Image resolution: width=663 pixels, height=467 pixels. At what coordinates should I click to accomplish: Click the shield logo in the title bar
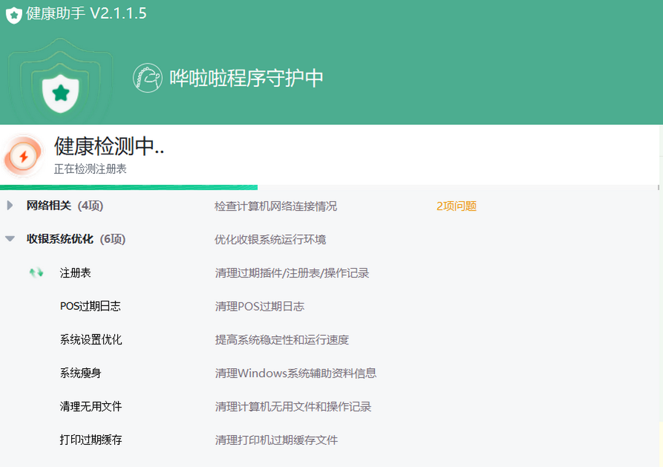pyautogui.click(x=14, y=13)
